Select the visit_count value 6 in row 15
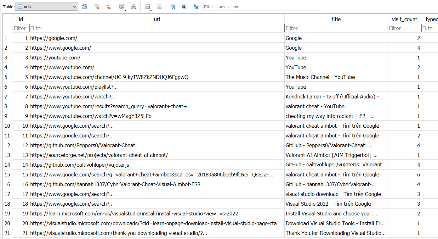 pyautogui.click(x=404, y=175)
